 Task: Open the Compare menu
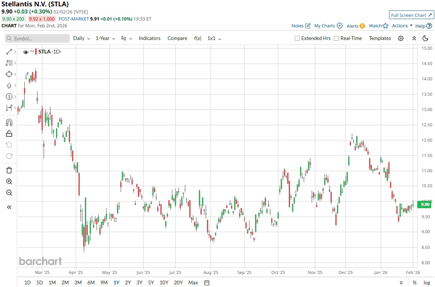(x=177, y=38)
